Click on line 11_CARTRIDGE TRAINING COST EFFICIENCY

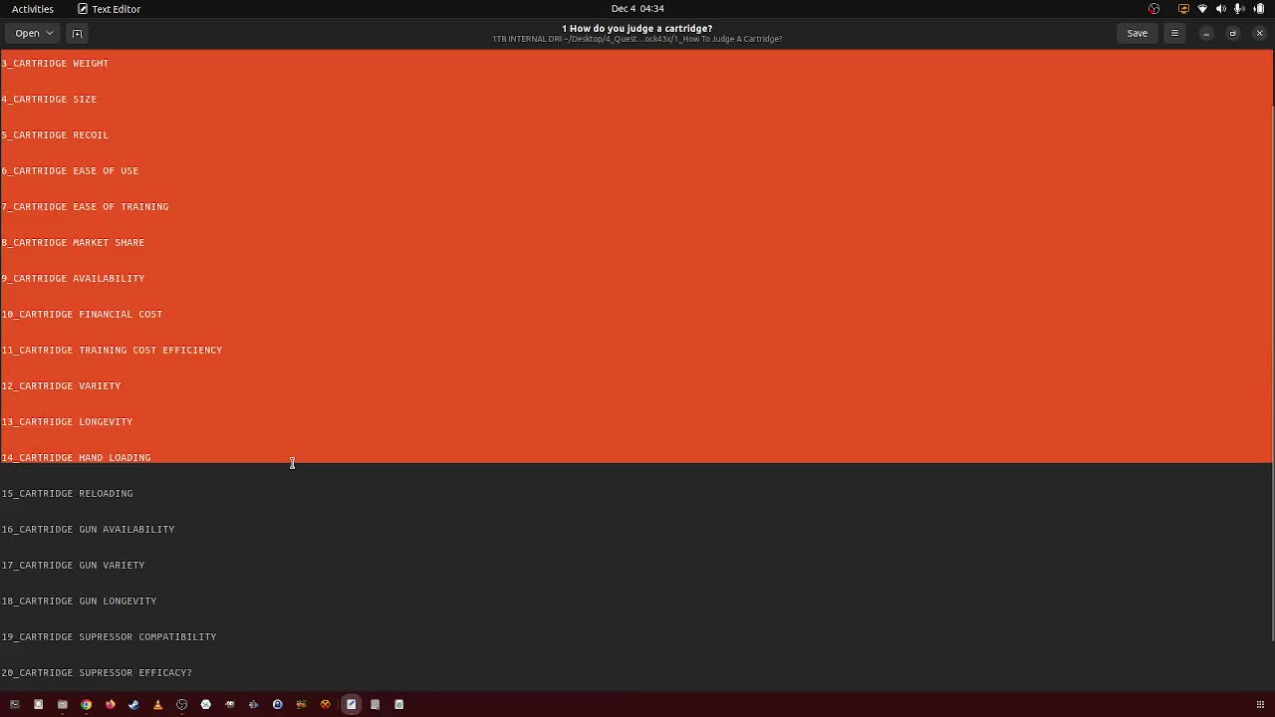[x=112, y=350]
